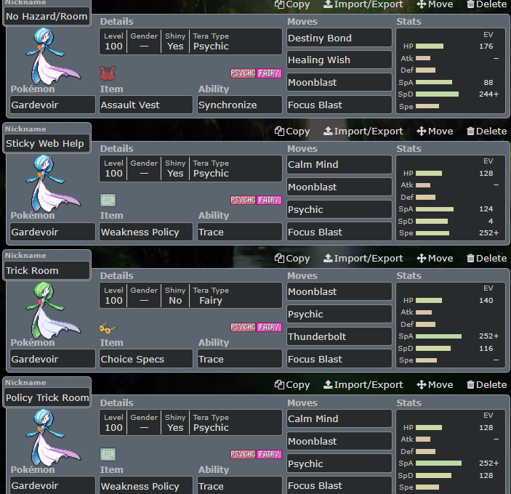This screenshot has width=511, height=494.
Task: Open stats panel with 252+ Spe EVs
Action: tap(451, 198)
